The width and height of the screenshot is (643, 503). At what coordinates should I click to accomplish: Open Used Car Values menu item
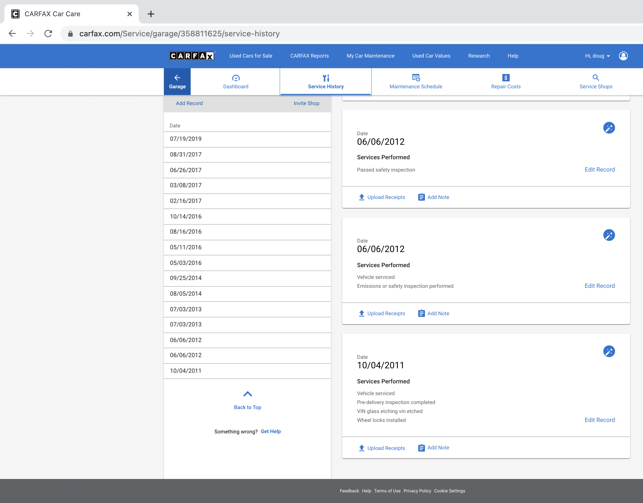point(431,56)
